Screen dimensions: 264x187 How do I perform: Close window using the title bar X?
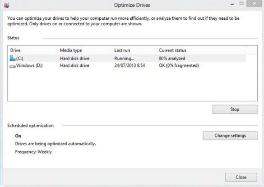[254, 3]
